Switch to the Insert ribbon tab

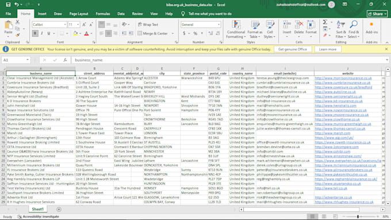42,14
